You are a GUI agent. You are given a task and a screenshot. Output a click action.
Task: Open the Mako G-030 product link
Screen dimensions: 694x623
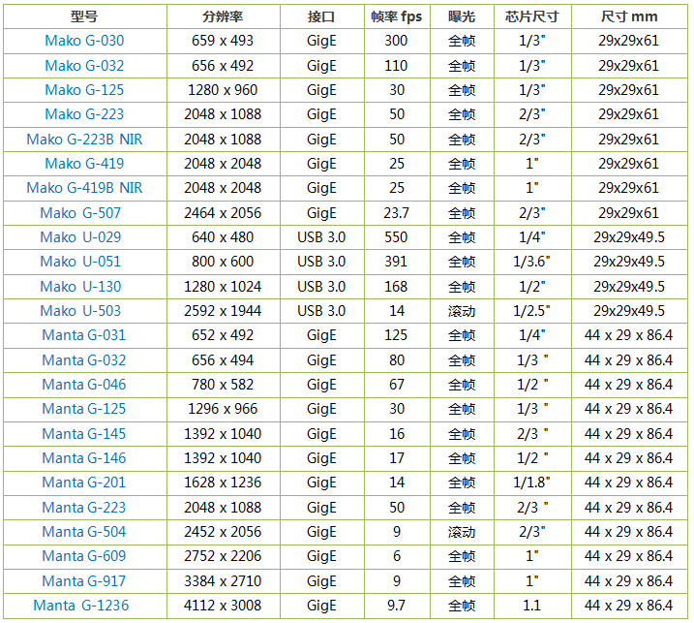tap(84, 41)
